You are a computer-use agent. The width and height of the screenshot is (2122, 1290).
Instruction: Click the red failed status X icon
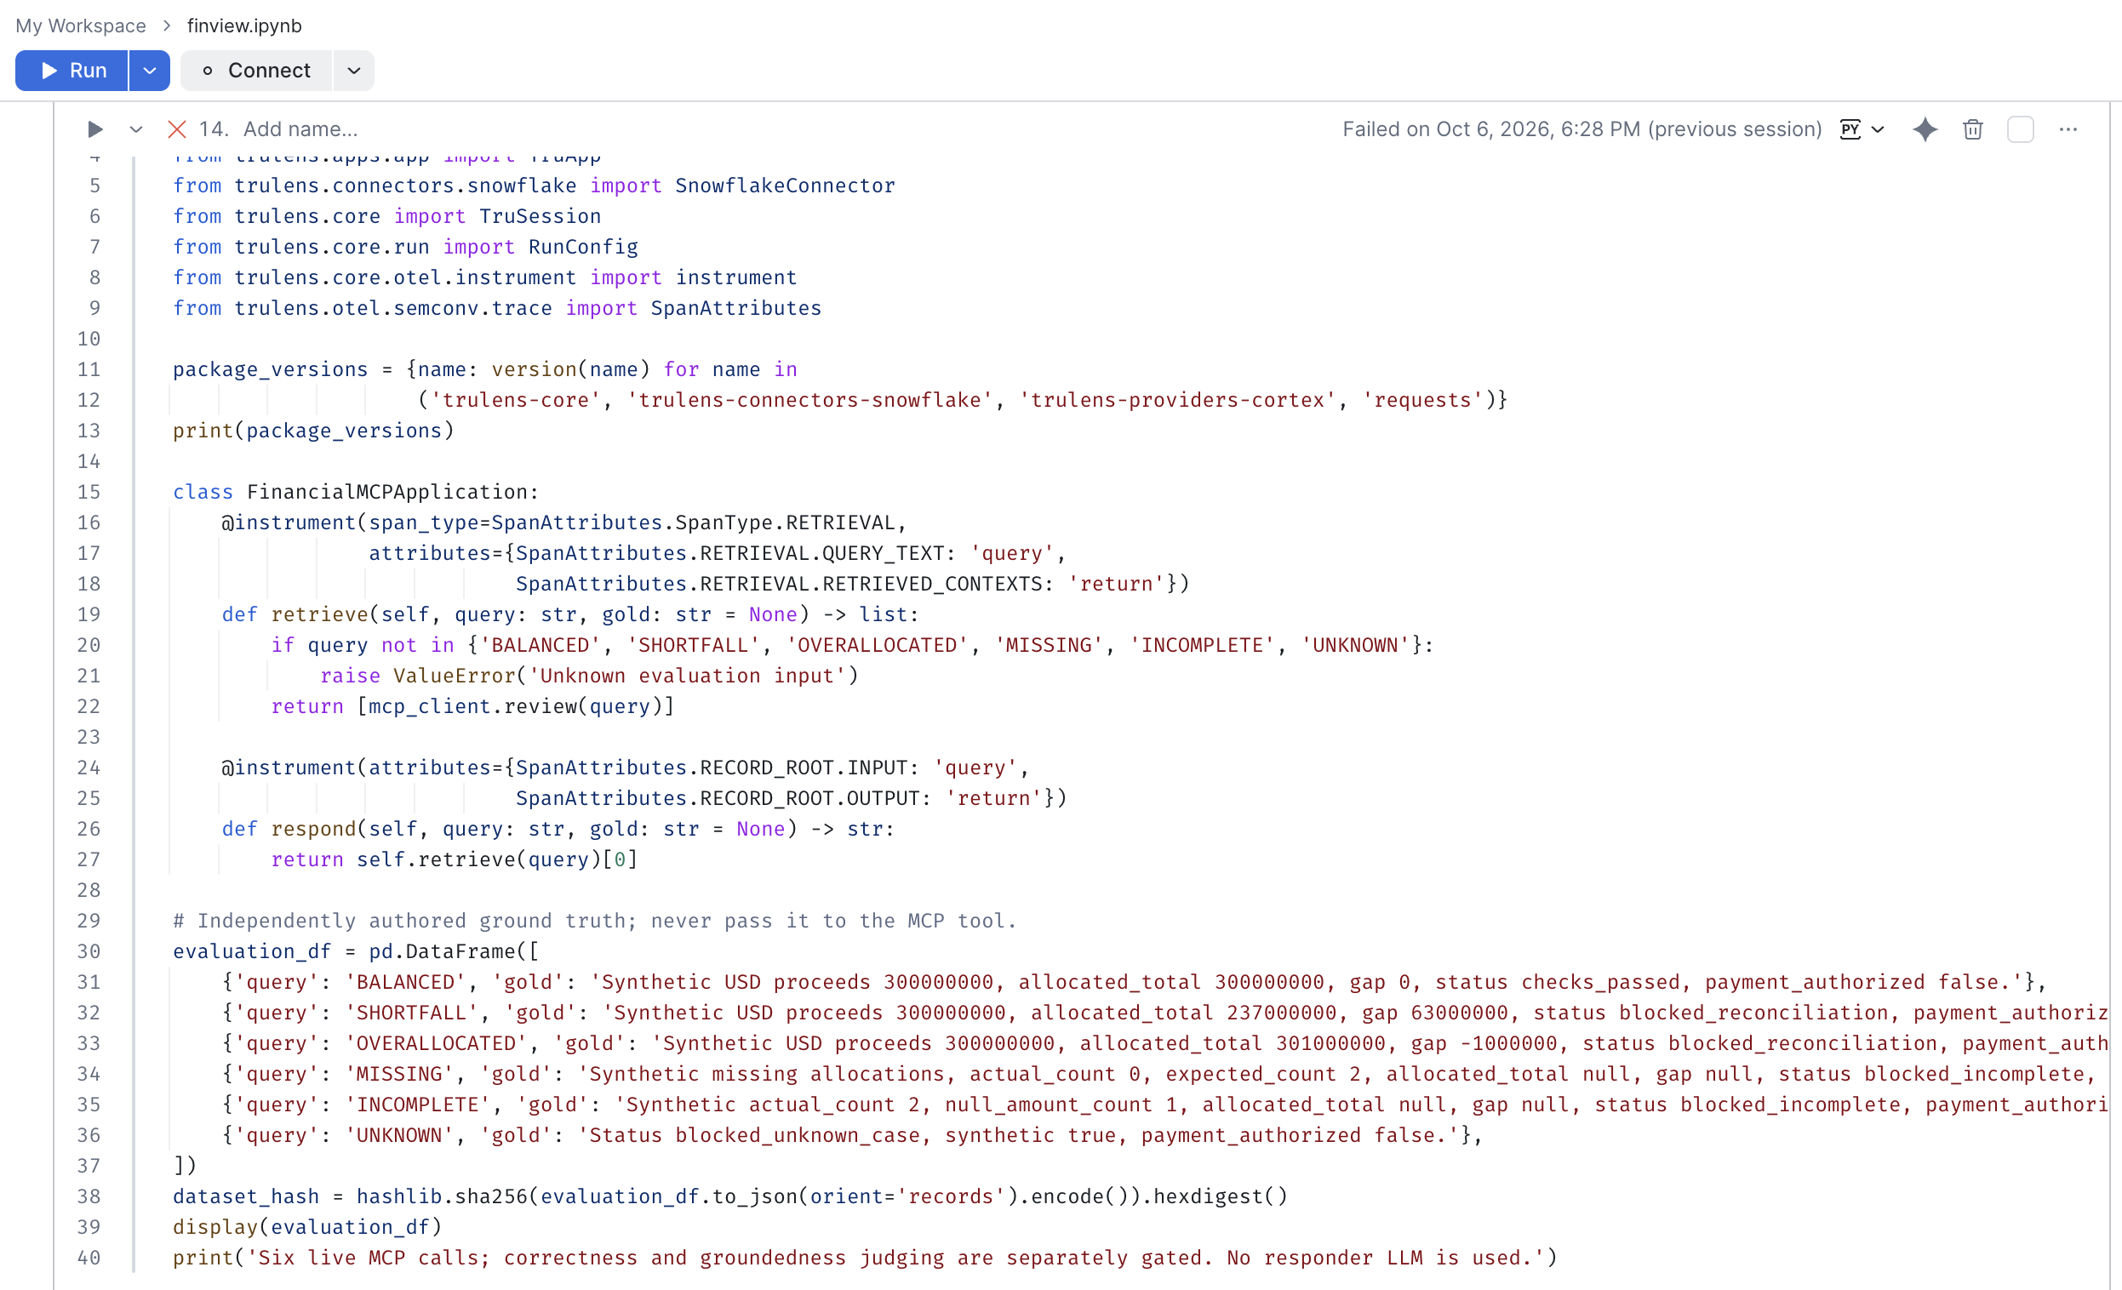[176, 129]
